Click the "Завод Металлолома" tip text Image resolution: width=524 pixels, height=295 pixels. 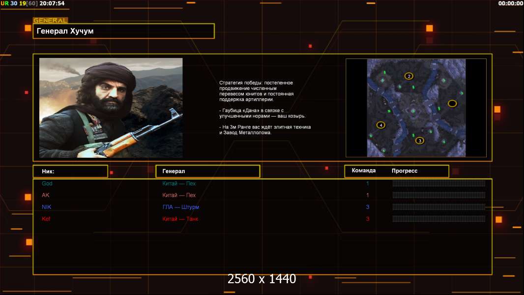[x=265, y=130]
